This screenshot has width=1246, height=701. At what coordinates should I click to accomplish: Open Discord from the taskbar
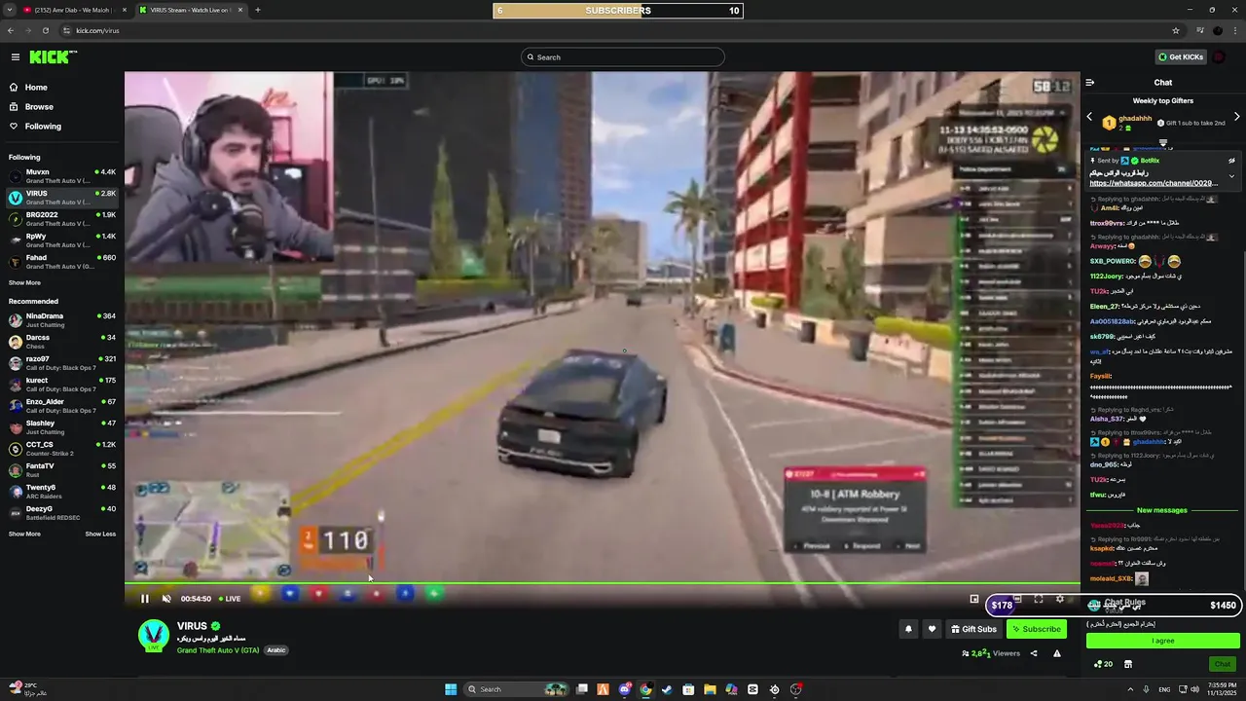pos(624,689)
